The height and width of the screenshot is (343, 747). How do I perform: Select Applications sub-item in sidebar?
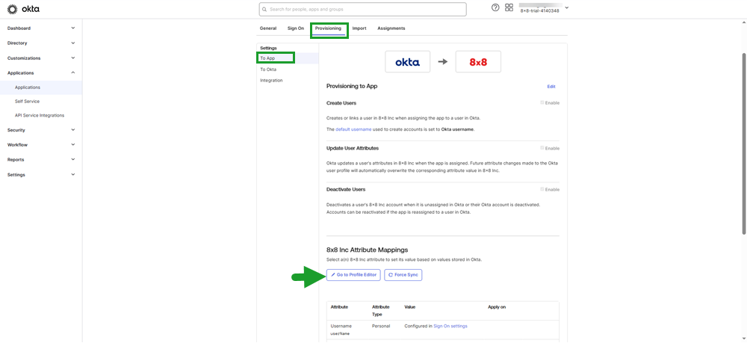[x=28, y=87]
